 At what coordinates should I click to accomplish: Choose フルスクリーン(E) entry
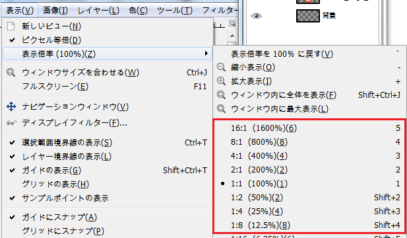coord(108,86)
